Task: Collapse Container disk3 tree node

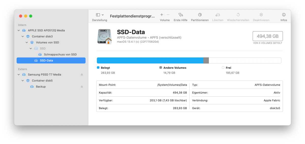Action: (x=23, y=37)
